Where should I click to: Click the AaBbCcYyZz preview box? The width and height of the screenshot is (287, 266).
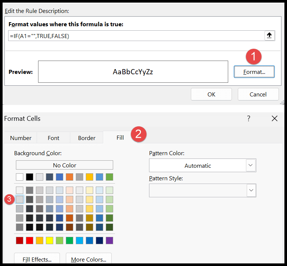[133, 72]
